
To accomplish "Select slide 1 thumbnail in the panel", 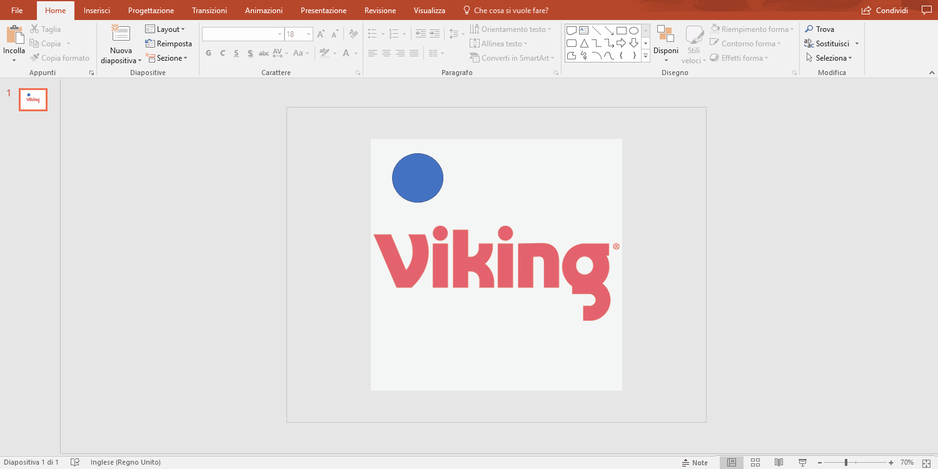I will pos(33,99).
